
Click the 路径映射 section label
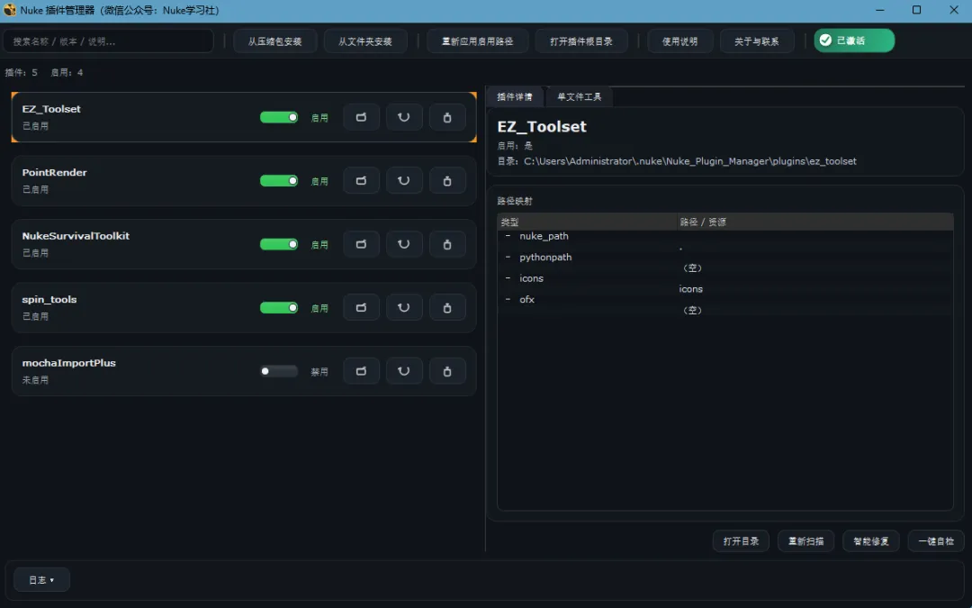(x=515, y=201)
